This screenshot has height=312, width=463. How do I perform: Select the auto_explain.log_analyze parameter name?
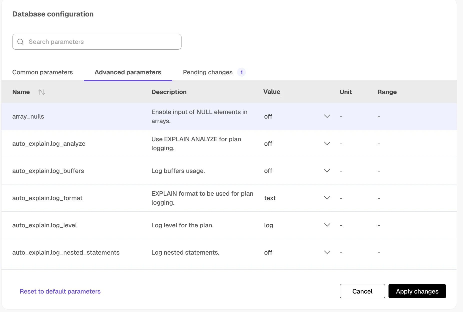pyautogui.click(x=49, y=144)
